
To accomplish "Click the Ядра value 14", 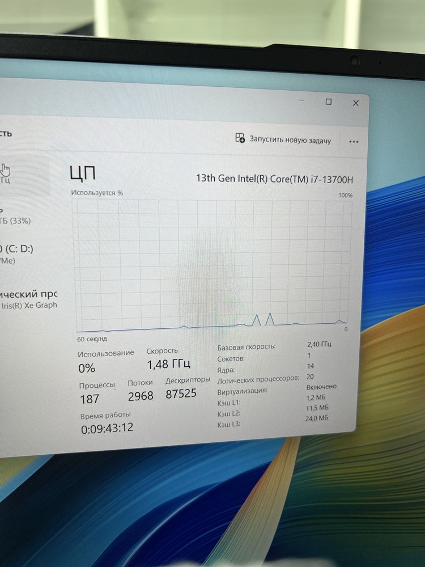I will [x=310, y=366].
